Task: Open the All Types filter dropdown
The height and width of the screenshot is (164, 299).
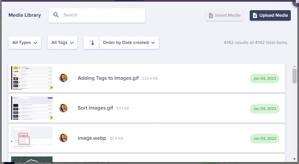Action: coord(25,43)
